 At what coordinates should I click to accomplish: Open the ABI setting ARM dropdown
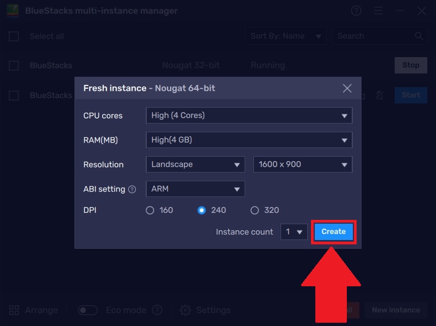(195, 189)
